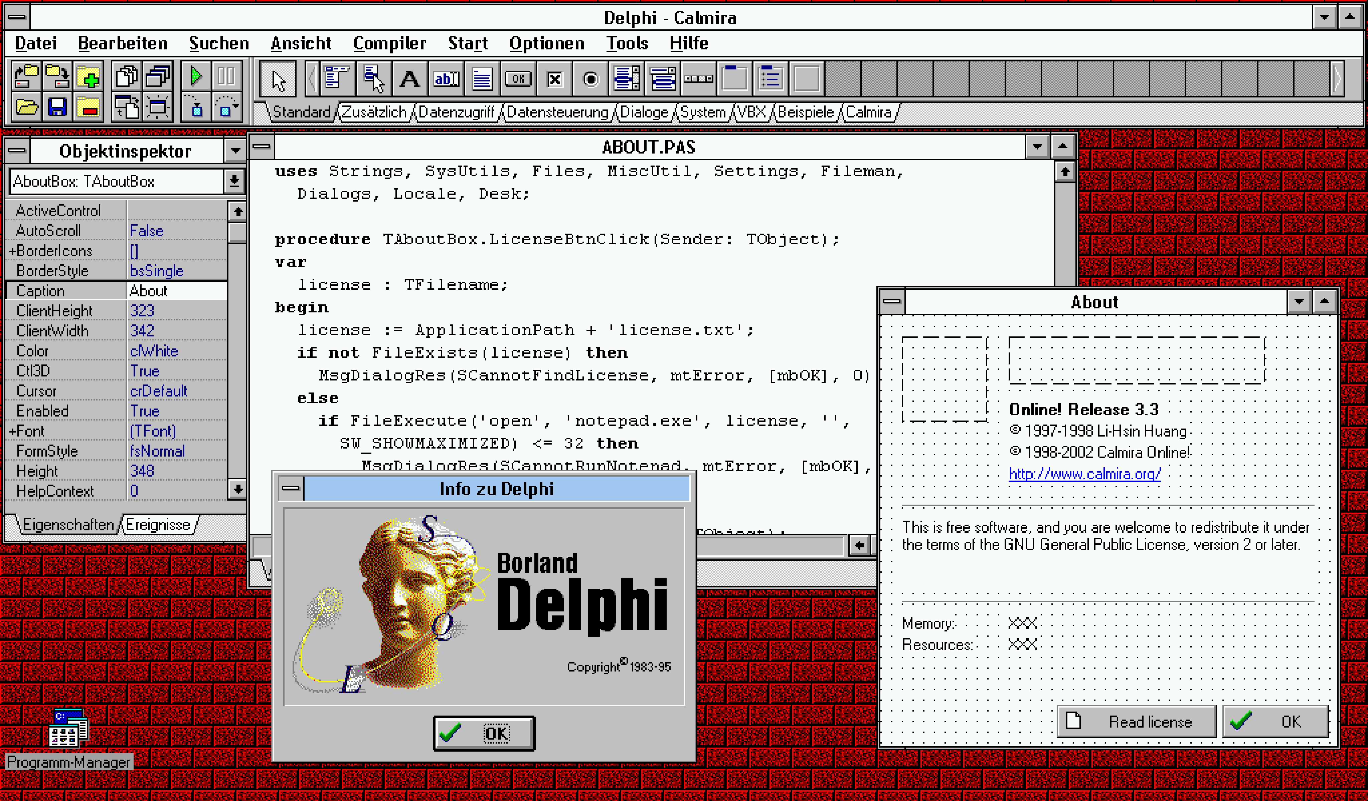This screenshot has width=1368, height=801.
Task: Switch to the Dialoge palette tab
Action: (644, 112)
